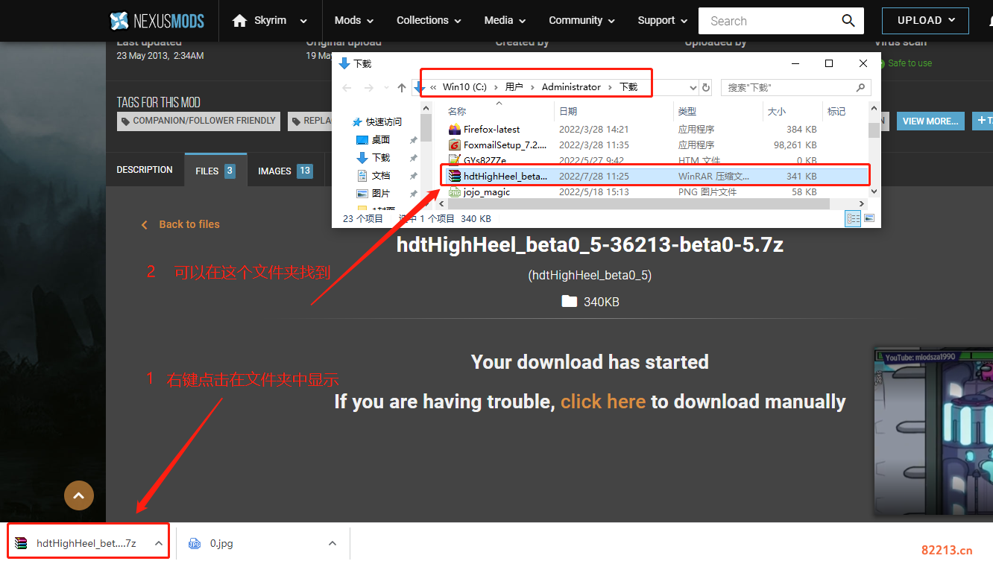Click the jojo_magic PNG file icon
The height and width of the screenshot is (564, 993).
coord(455,191)
